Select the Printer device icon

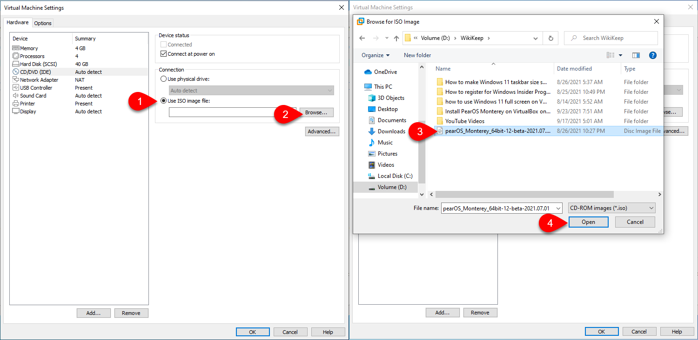click(x=16, y=104)
